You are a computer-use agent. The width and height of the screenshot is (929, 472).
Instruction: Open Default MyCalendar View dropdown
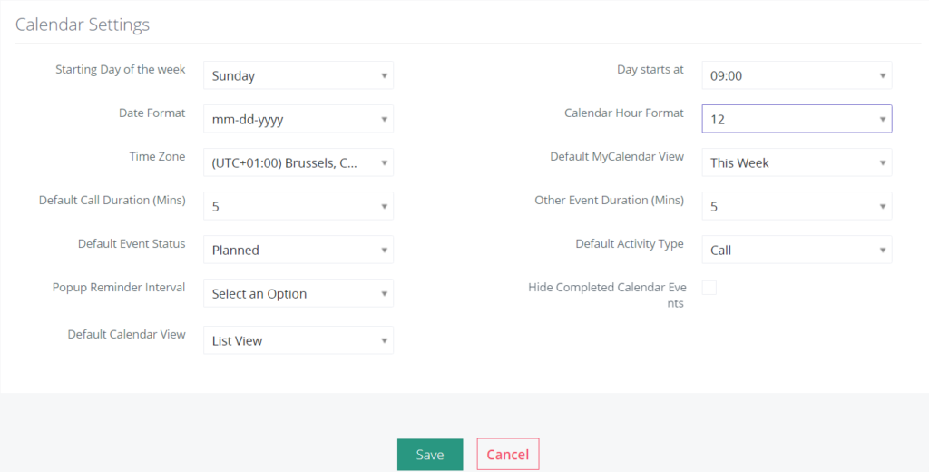tap(797, 162)
